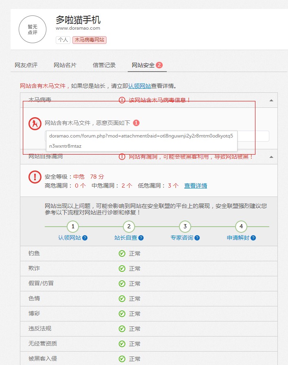Click the 认领网站 link in warning sentence

140,86
